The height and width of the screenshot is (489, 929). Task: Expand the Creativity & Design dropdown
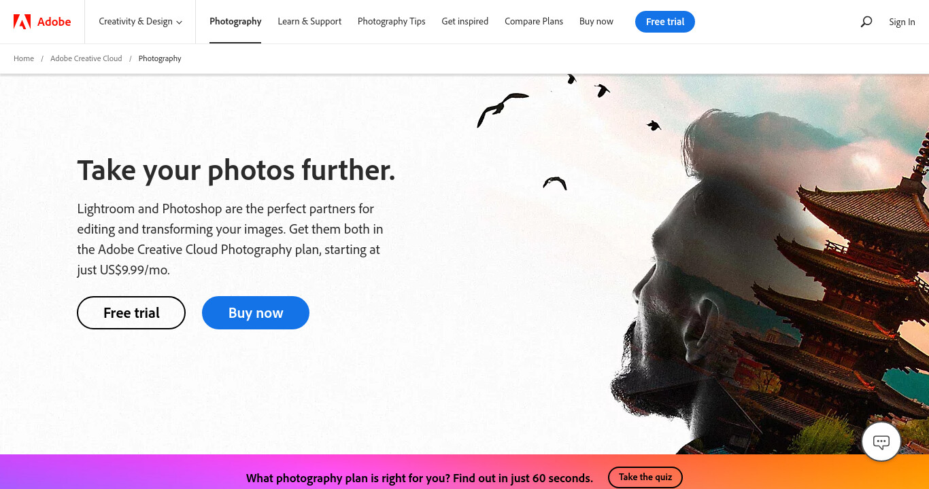(140, 22)
